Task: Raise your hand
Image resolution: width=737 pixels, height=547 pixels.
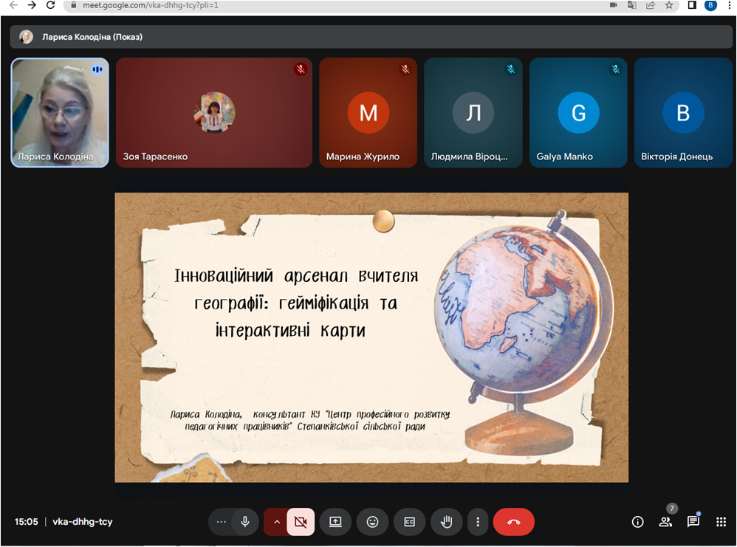Action: click(446, 522)
